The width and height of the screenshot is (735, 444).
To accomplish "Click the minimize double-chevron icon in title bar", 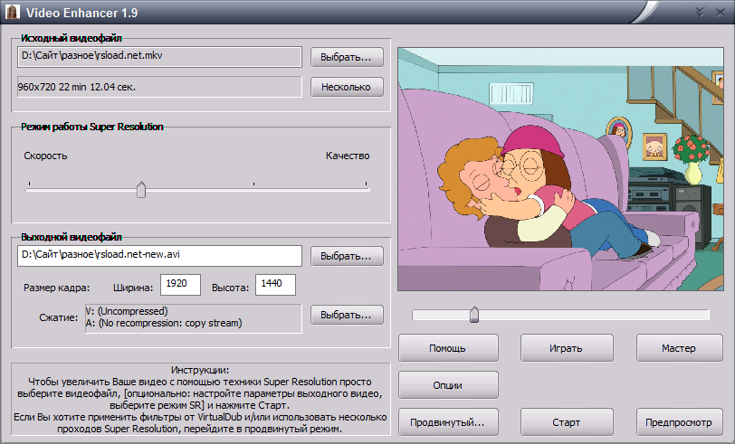I will point(700,12).
